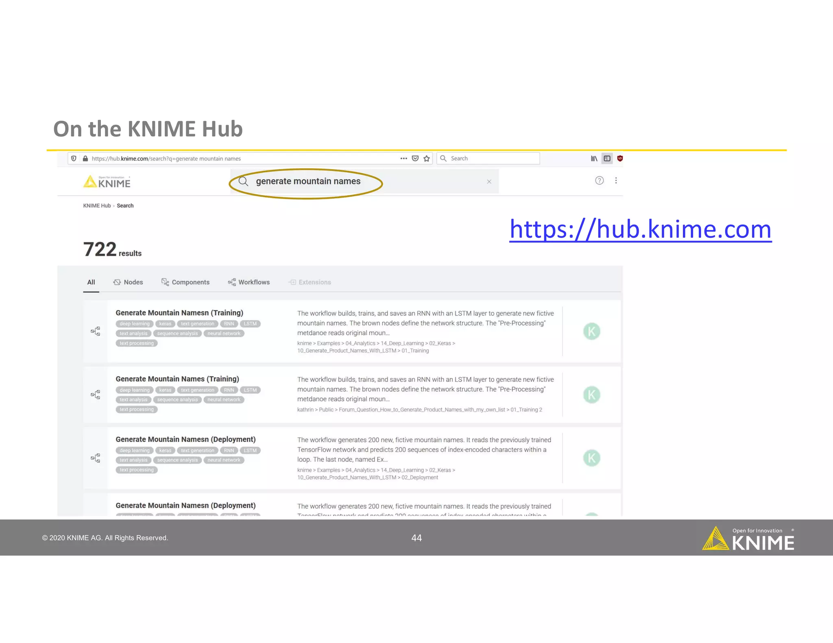Click 'LSTM' tag on first result
Viewport: 833px width, 643px height.
click(250, 324)
